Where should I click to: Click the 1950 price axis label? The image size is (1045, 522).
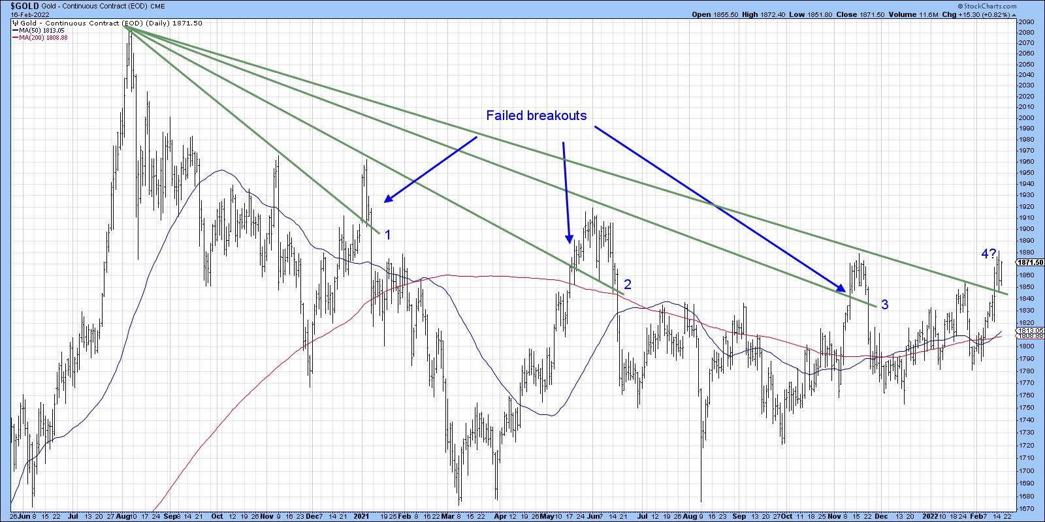click(1025, 173)
